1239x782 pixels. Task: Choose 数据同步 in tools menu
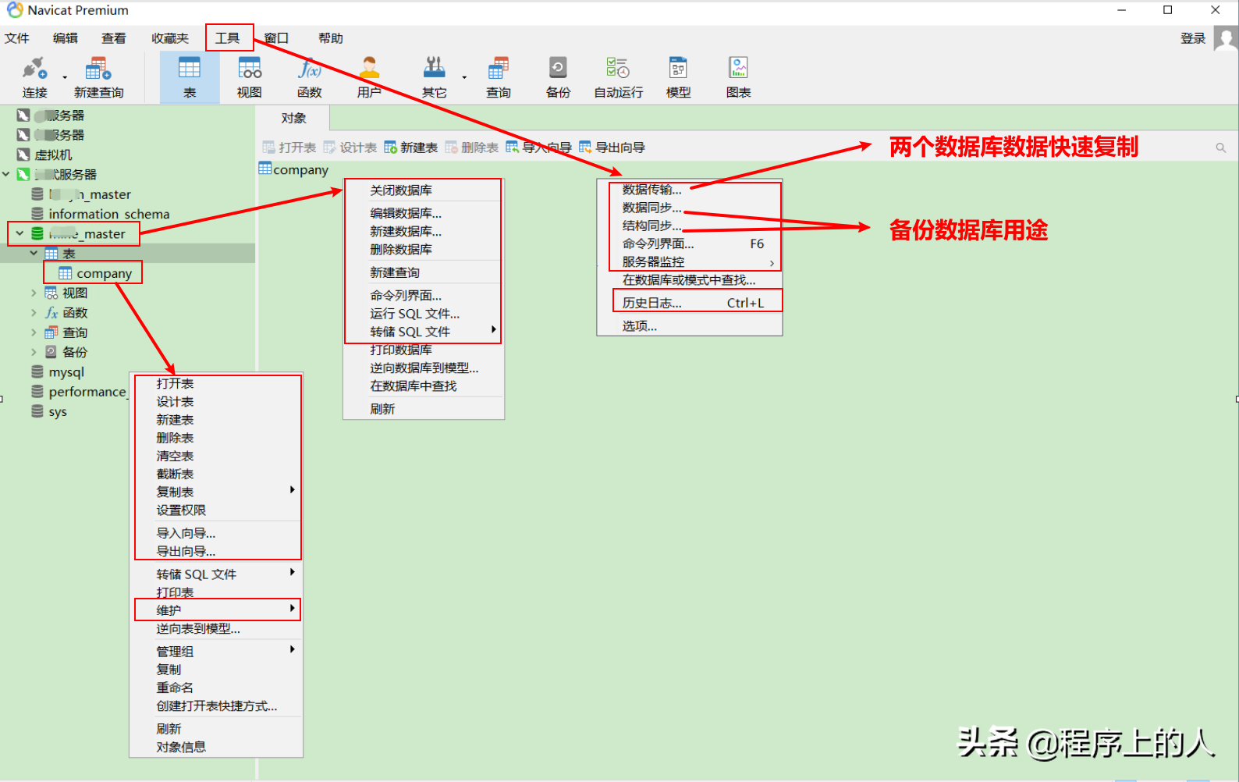[x=690, y=208]
